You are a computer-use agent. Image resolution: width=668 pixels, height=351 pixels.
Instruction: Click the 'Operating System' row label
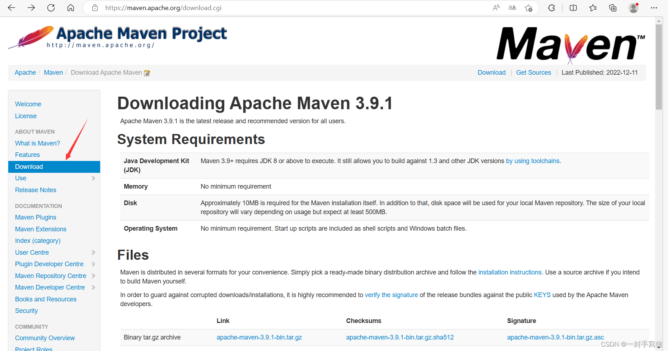point(150,228)
